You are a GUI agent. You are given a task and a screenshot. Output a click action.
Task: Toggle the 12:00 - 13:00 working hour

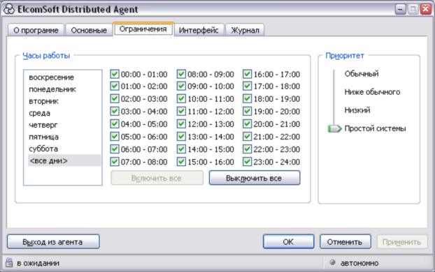point(181,124)
